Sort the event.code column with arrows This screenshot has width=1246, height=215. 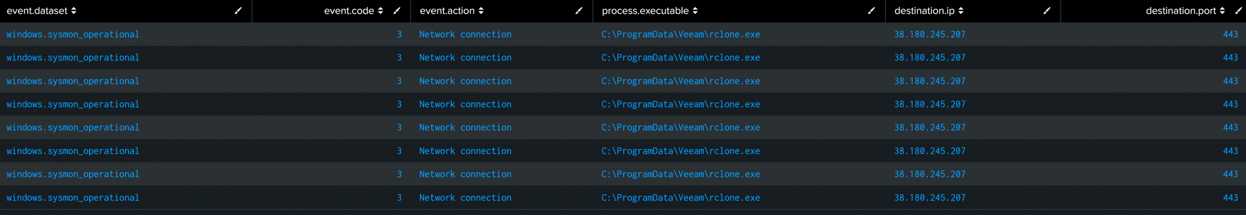(x=381, y=11)
